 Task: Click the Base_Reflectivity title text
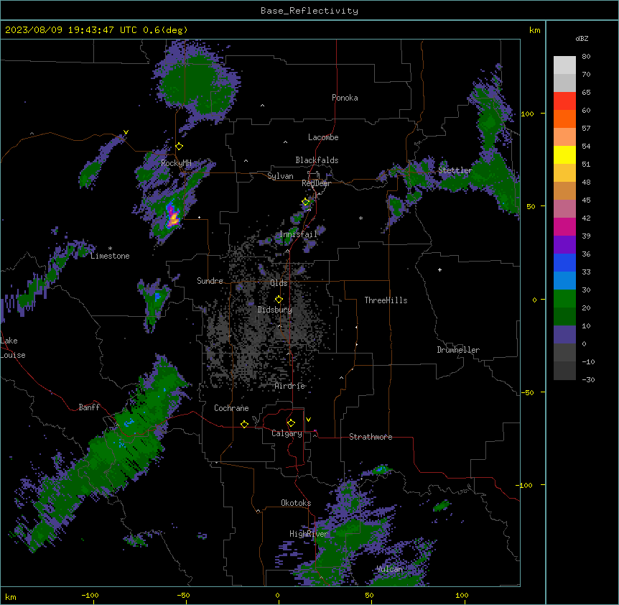[309, 11]
